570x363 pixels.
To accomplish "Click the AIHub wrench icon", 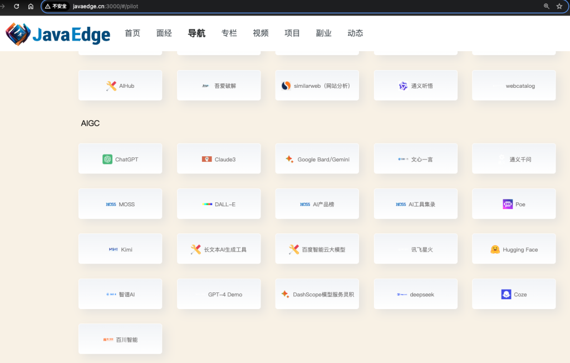I will point(108,85).
